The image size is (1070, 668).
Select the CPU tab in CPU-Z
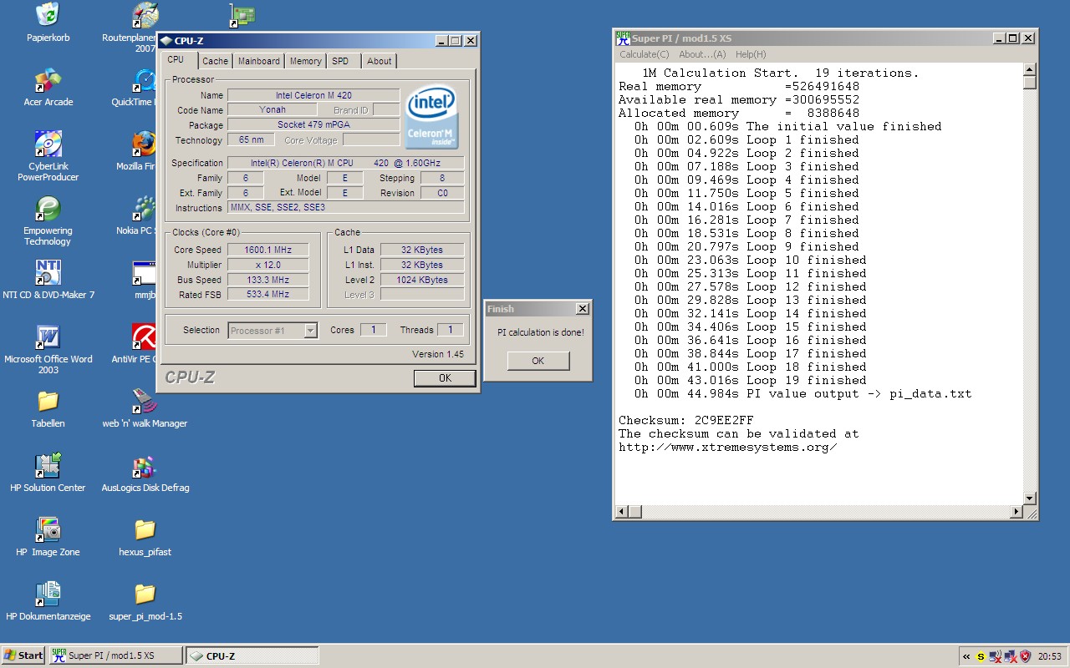[176, 59]
